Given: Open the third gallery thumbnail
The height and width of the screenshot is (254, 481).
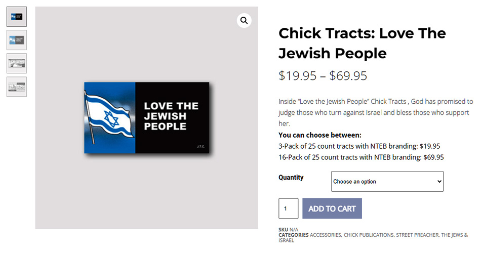Looking at the screenshot, I should pyautogui.click(x=17, y=63).
